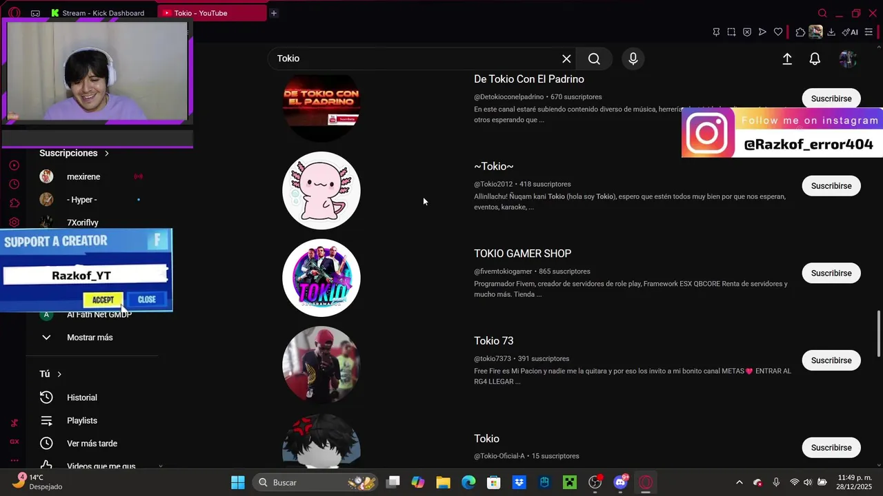Expand the Tú section chevron
The width and height of the screenshot is (883, 496).
pyautogui.click(x=59, y=374)
